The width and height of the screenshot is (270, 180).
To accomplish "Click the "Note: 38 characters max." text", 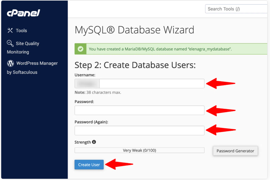I will tap(98, 92).
